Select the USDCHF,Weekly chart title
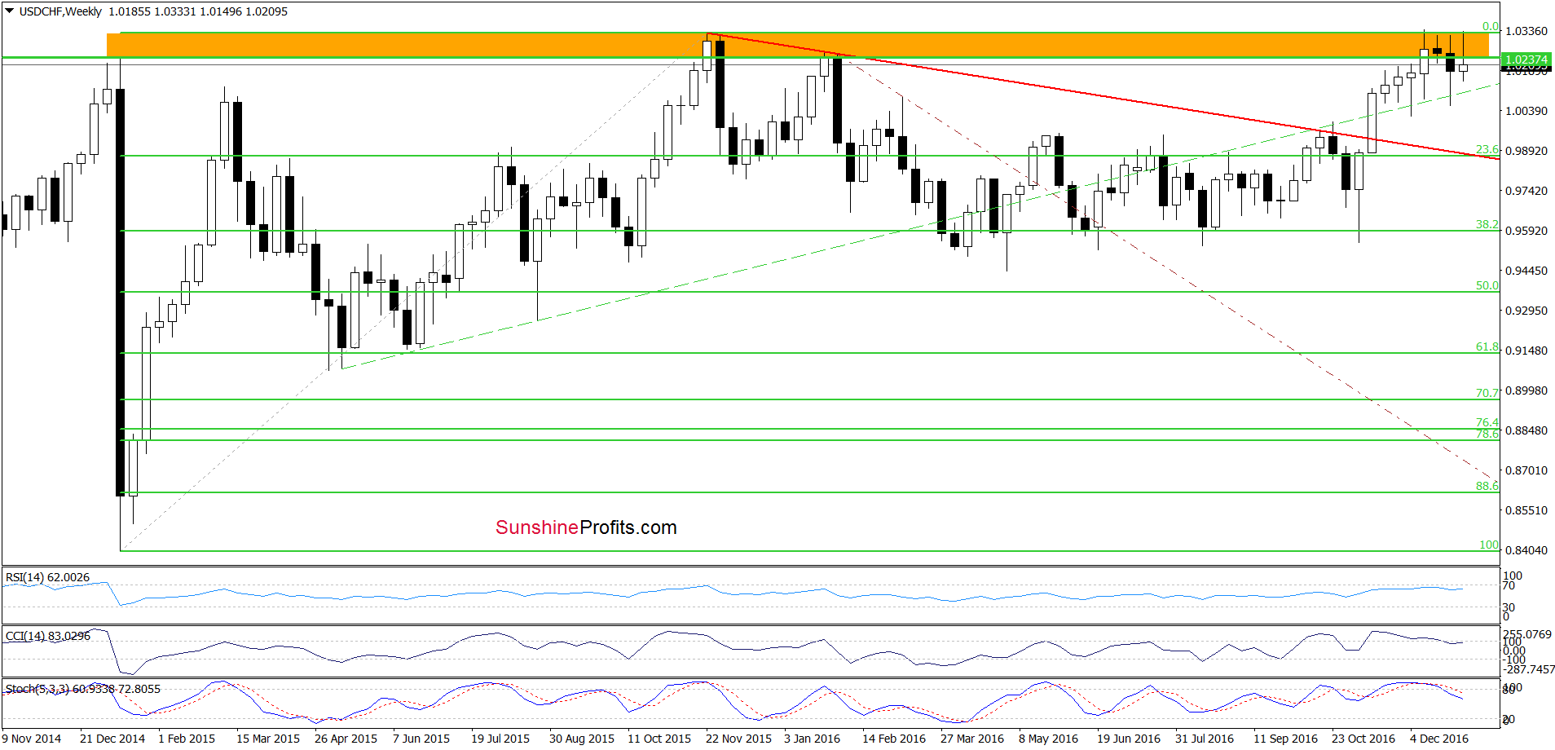1555x750 pixels. [x=61, y=11]
